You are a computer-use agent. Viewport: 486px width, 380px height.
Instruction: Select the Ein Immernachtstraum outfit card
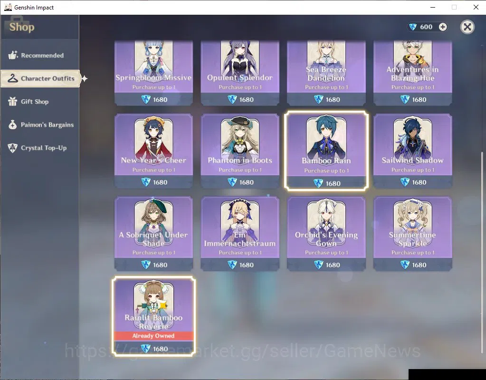pos(240,234)
